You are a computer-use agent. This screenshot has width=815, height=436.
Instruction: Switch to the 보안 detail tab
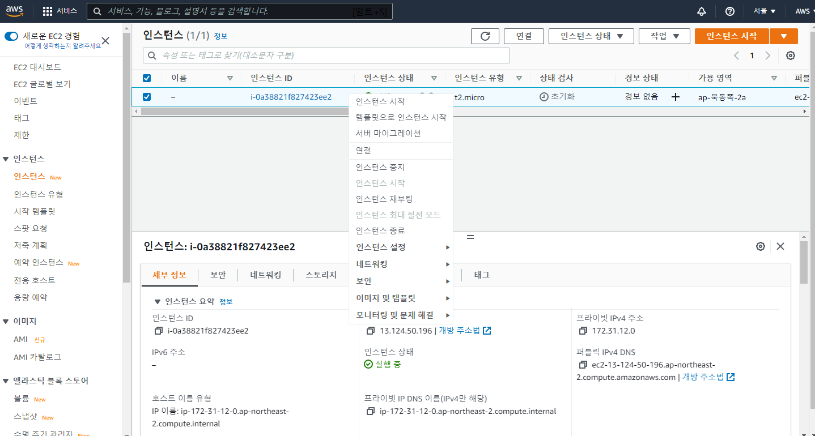click(218, 275)
